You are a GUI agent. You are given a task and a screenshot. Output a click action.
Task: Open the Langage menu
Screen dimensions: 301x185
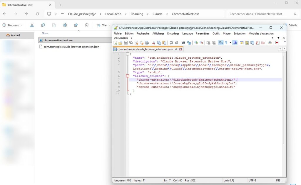(187, 33)
